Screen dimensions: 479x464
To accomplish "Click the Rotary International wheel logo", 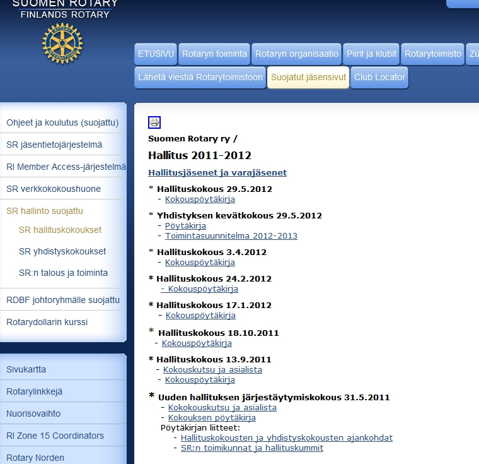I will pyautogui.click(x=62, y=44).
